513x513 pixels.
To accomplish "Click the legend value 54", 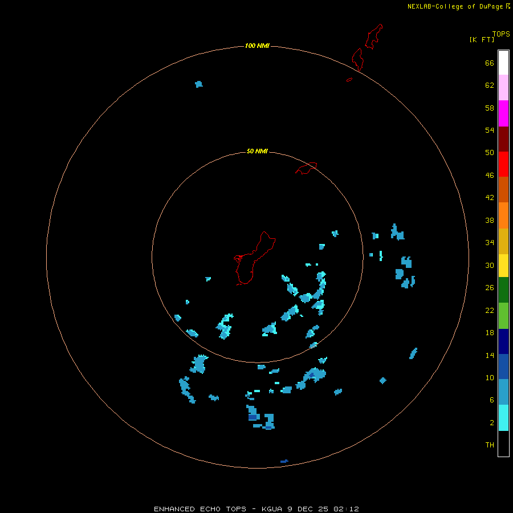I will (x=490, y=130).
